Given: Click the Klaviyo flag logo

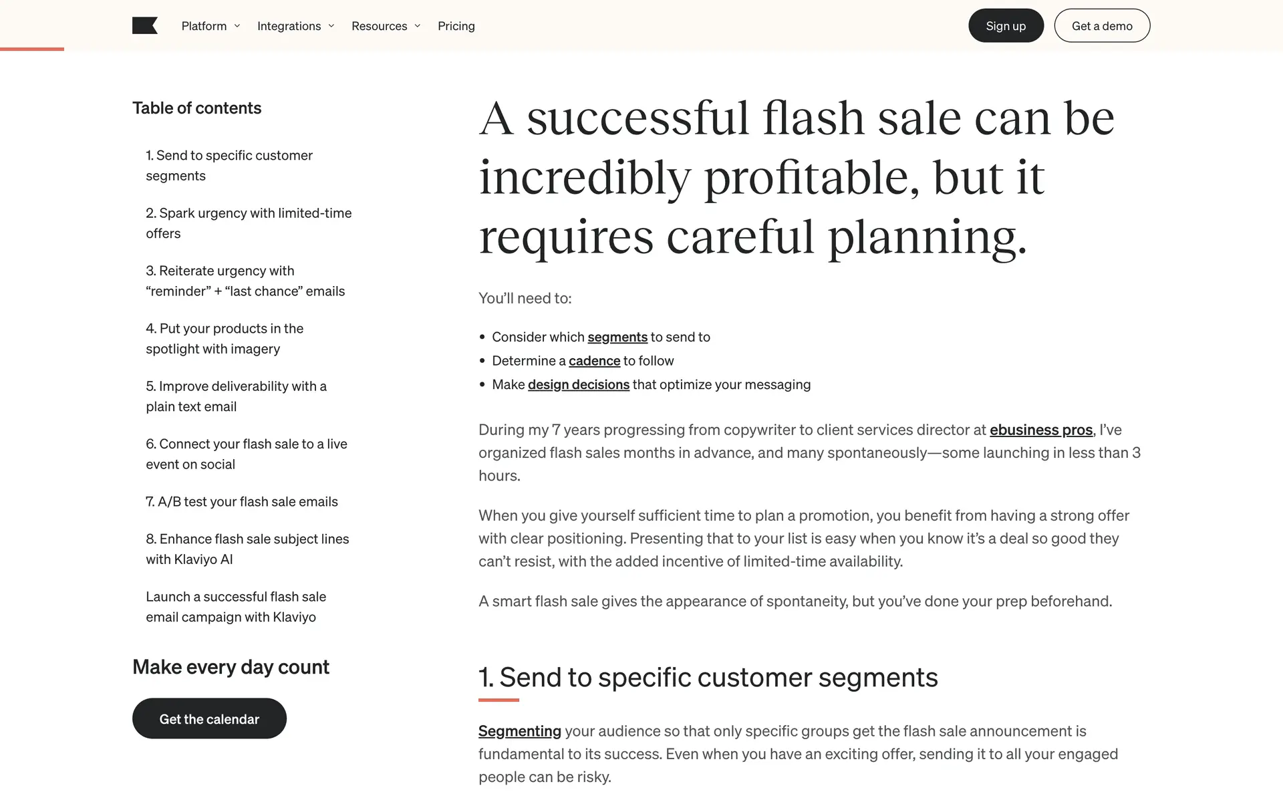Looking at the screenshot, I should [x=145, y=26].
